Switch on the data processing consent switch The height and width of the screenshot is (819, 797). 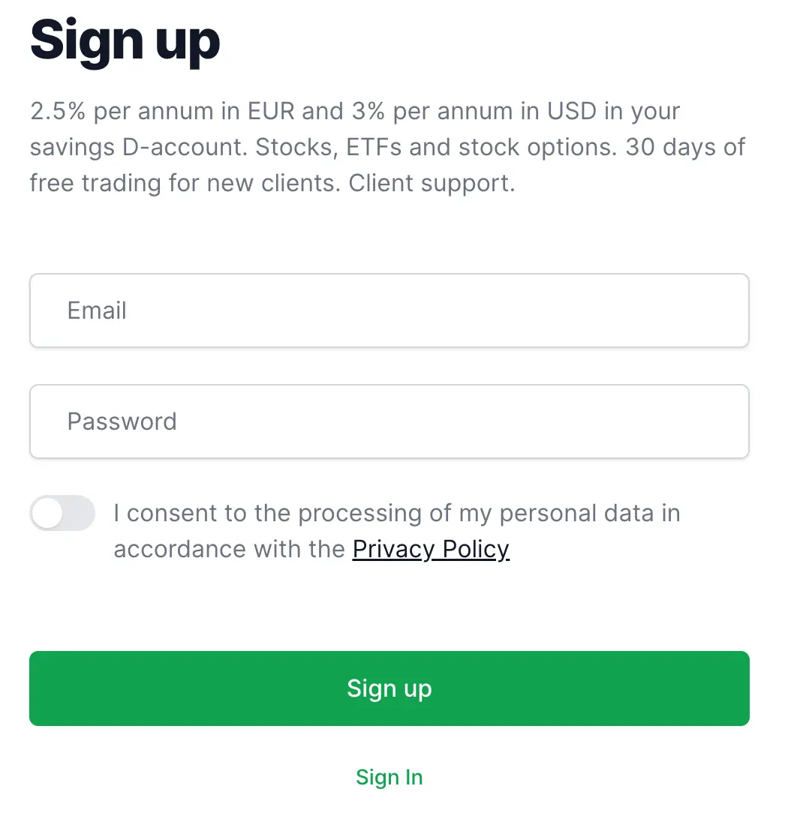[x=62, y=514]
